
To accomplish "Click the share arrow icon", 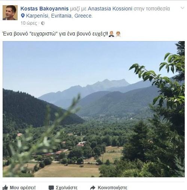I will (93, 188).
